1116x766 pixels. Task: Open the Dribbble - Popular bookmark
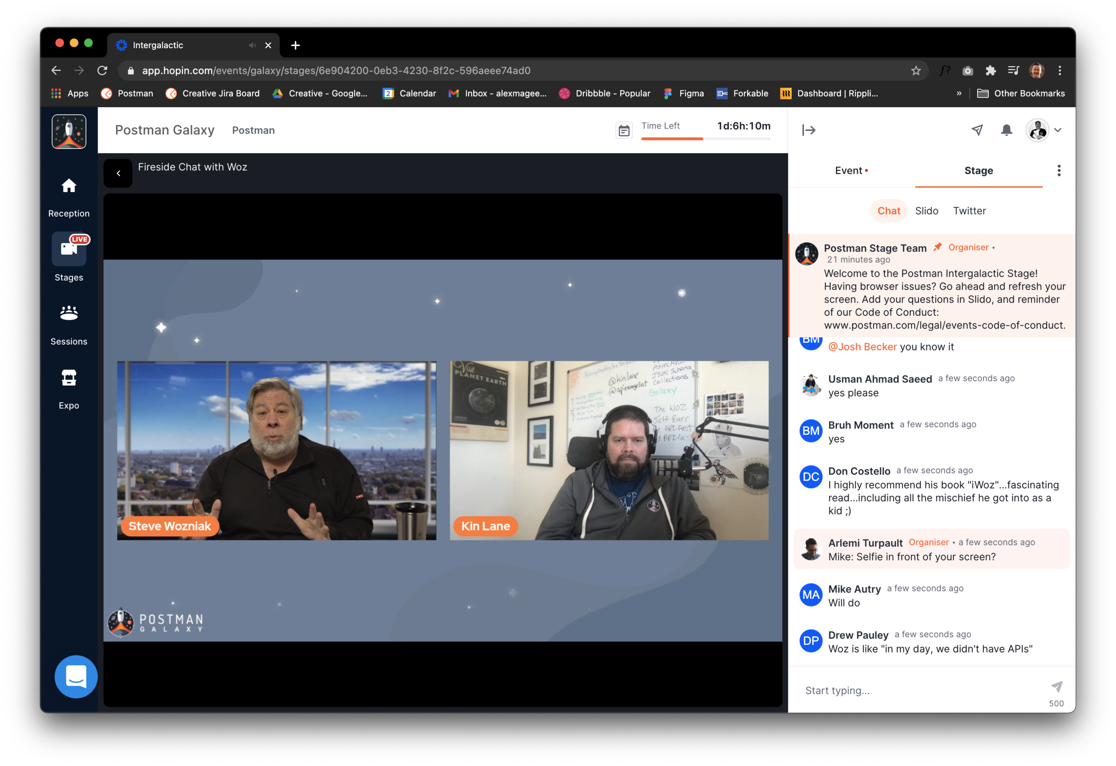point(604,93)
